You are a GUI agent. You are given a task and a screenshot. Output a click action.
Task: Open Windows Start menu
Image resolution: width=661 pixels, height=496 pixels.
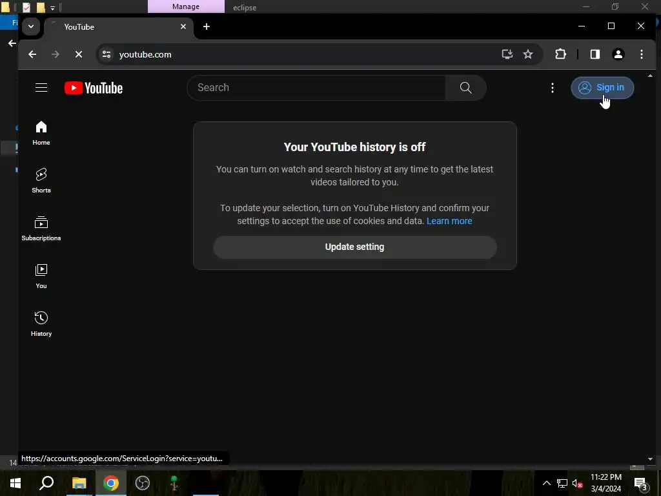[15, 483]
